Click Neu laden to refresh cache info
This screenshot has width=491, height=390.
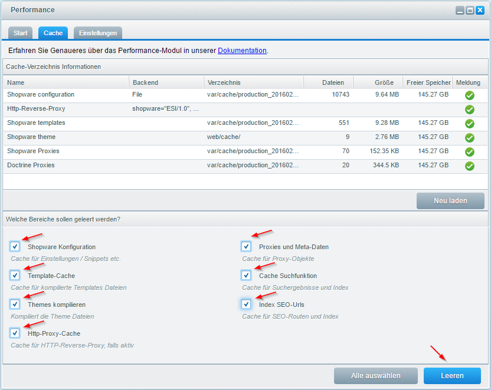click(450, 201)
